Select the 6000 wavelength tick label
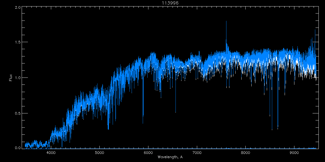The width and height of the screenshot is (325, 162). (x=148, y=153)
